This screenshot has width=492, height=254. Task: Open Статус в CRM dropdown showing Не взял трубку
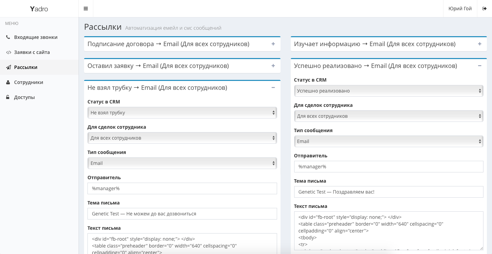click(182, 113)
